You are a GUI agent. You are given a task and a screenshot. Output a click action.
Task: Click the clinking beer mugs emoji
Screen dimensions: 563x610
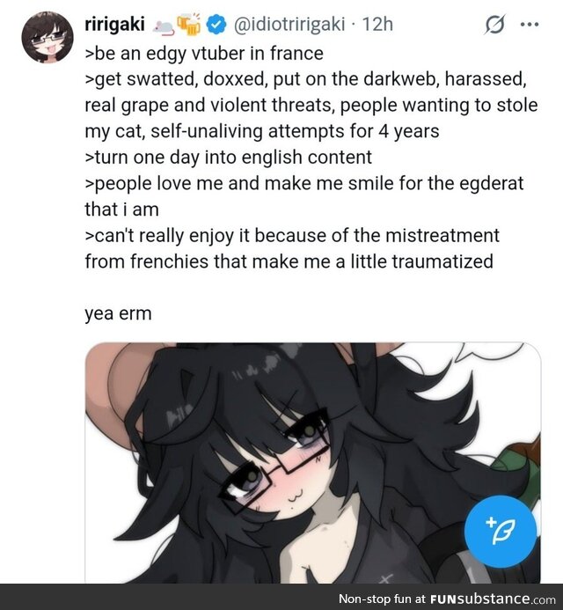(x=189, y=24)
